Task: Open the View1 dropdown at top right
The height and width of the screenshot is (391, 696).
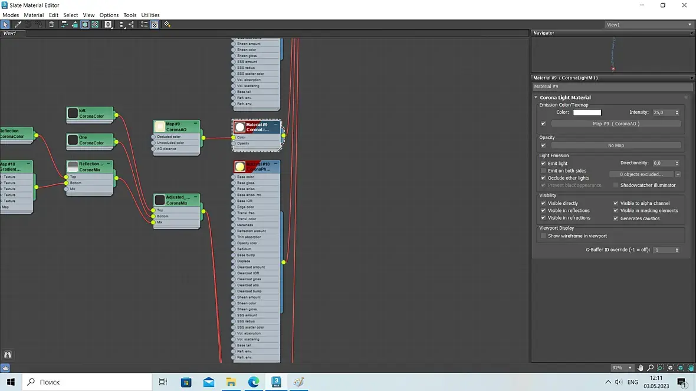Action: (x=648, y=25)
